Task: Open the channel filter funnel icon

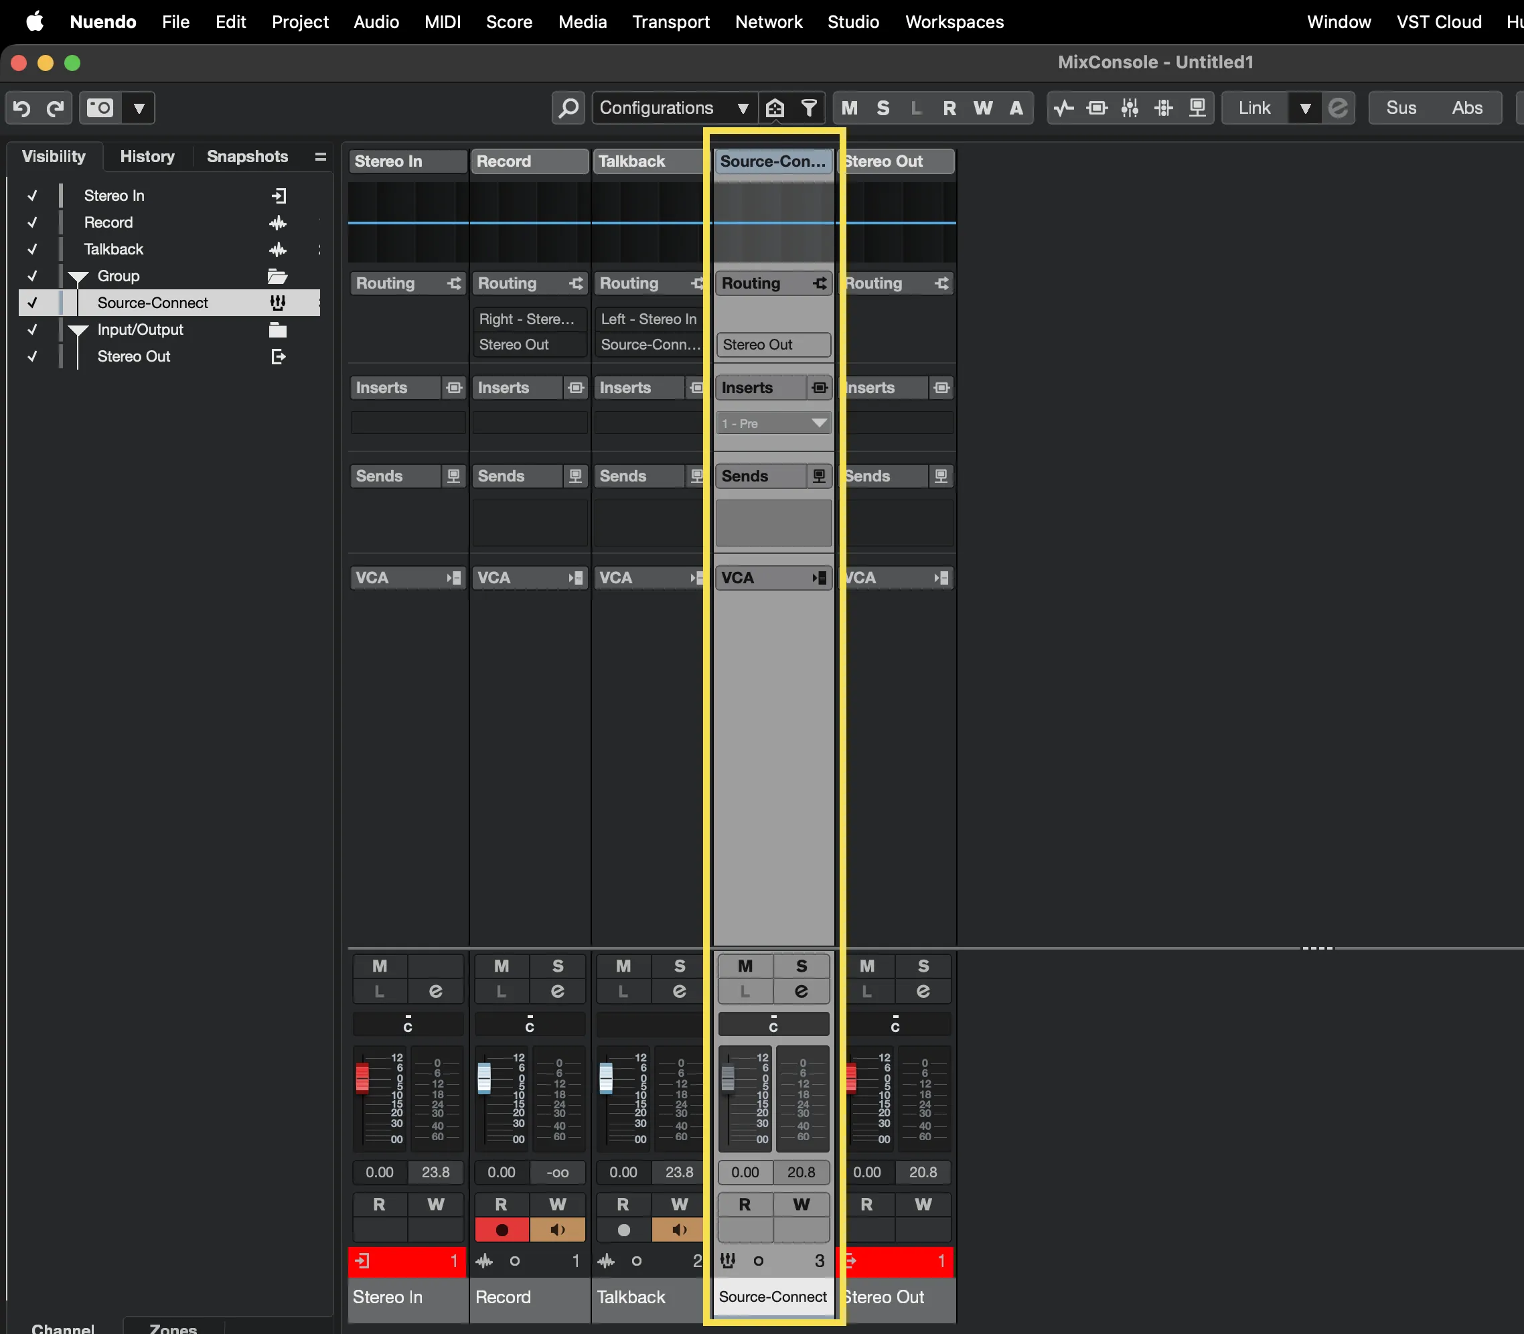Action: (809, 108)
